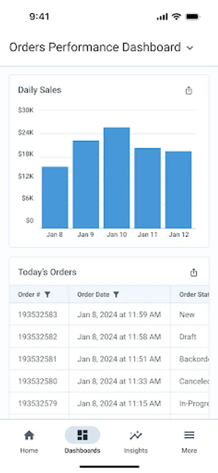Filter by Order # column
The image size is (218, 473).
coord(47,295)
